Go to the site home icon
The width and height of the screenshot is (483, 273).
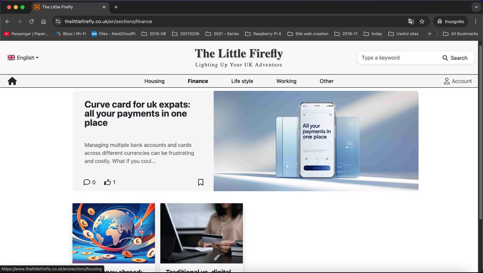(x=12, y=81)
